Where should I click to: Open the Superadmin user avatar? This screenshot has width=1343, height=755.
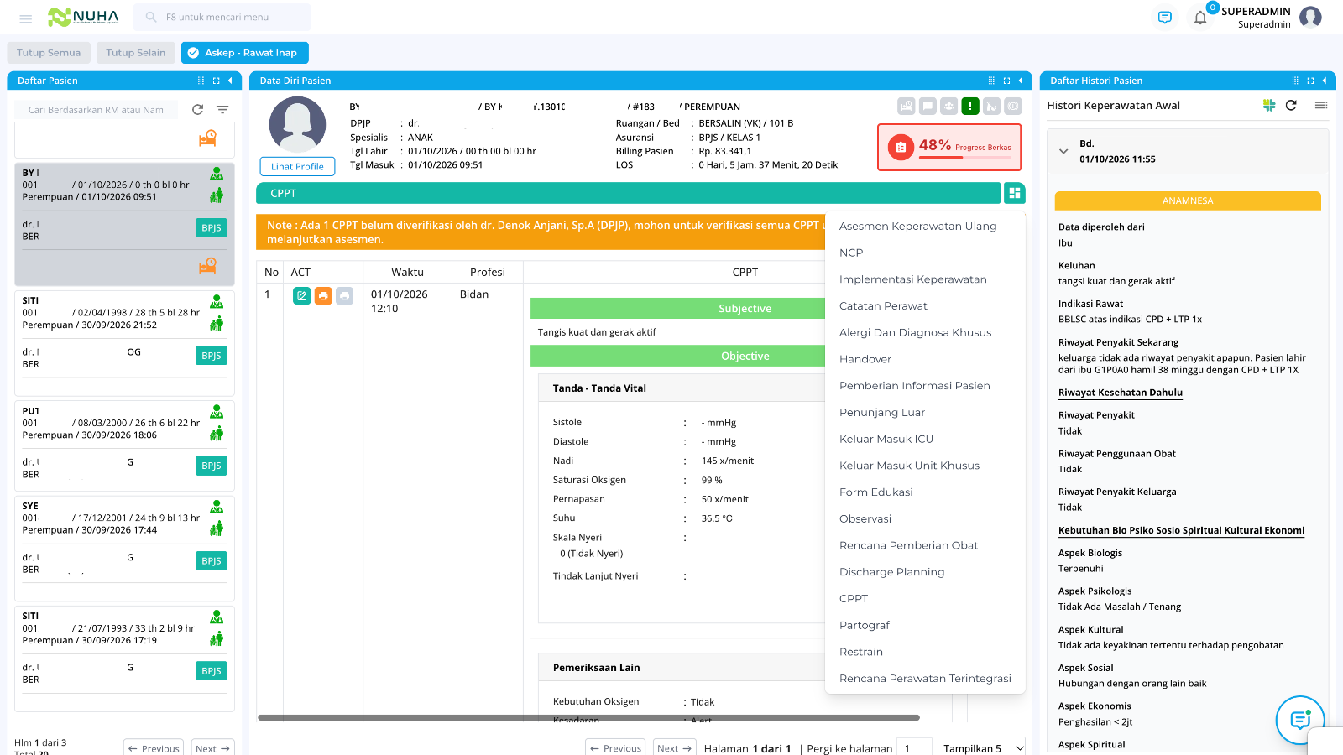click(1310, 17)
